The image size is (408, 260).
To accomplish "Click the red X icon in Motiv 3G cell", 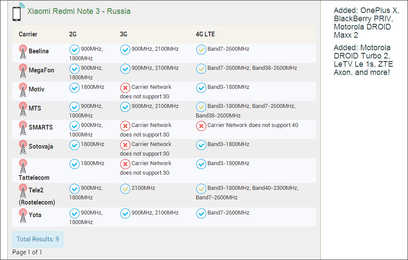I will (125, 88).
